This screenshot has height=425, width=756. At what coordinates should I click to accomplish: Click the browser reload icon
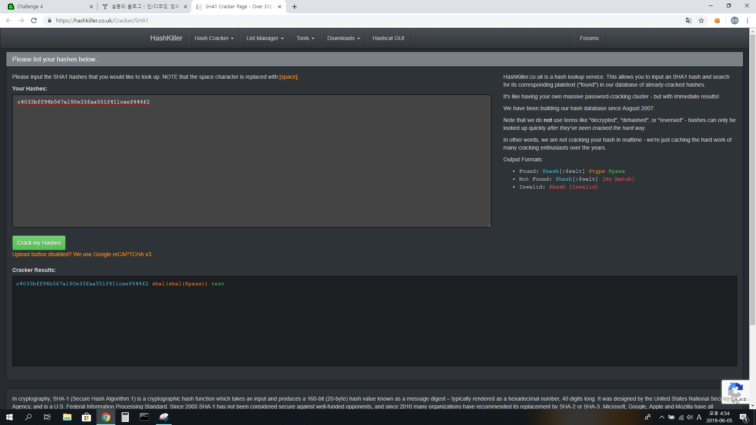[34, 20]
